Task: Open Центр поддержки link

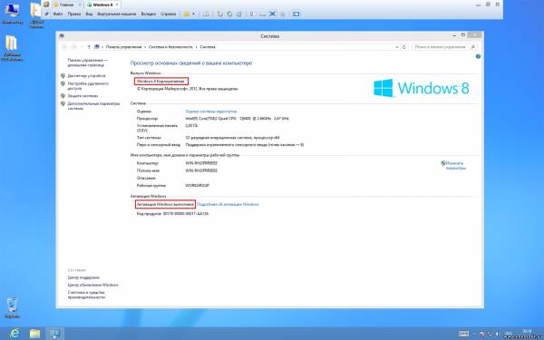Action: 83,277
